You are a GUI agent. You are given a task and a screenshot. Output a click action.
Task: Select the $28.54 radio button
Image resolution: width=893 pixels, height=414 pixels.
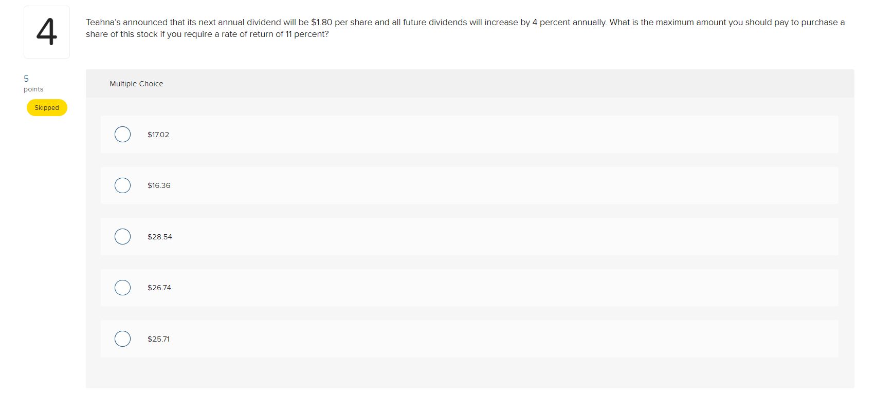[x=122, y=236]
